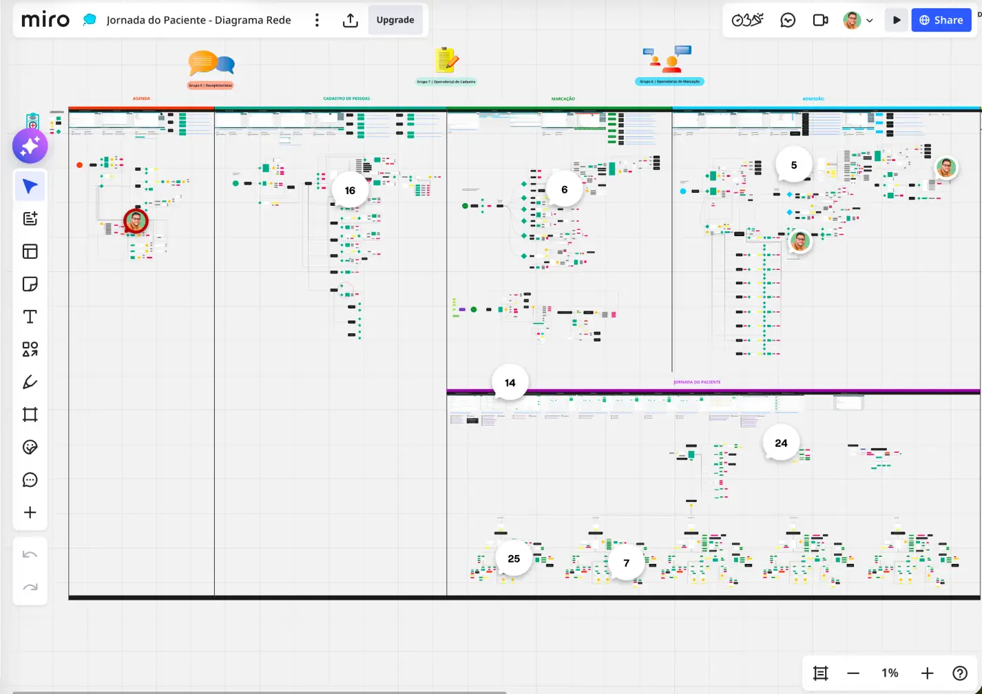Screen dimensions: 982x694
Task: Open the comment thread marked 6
Action: pos(565,189)
